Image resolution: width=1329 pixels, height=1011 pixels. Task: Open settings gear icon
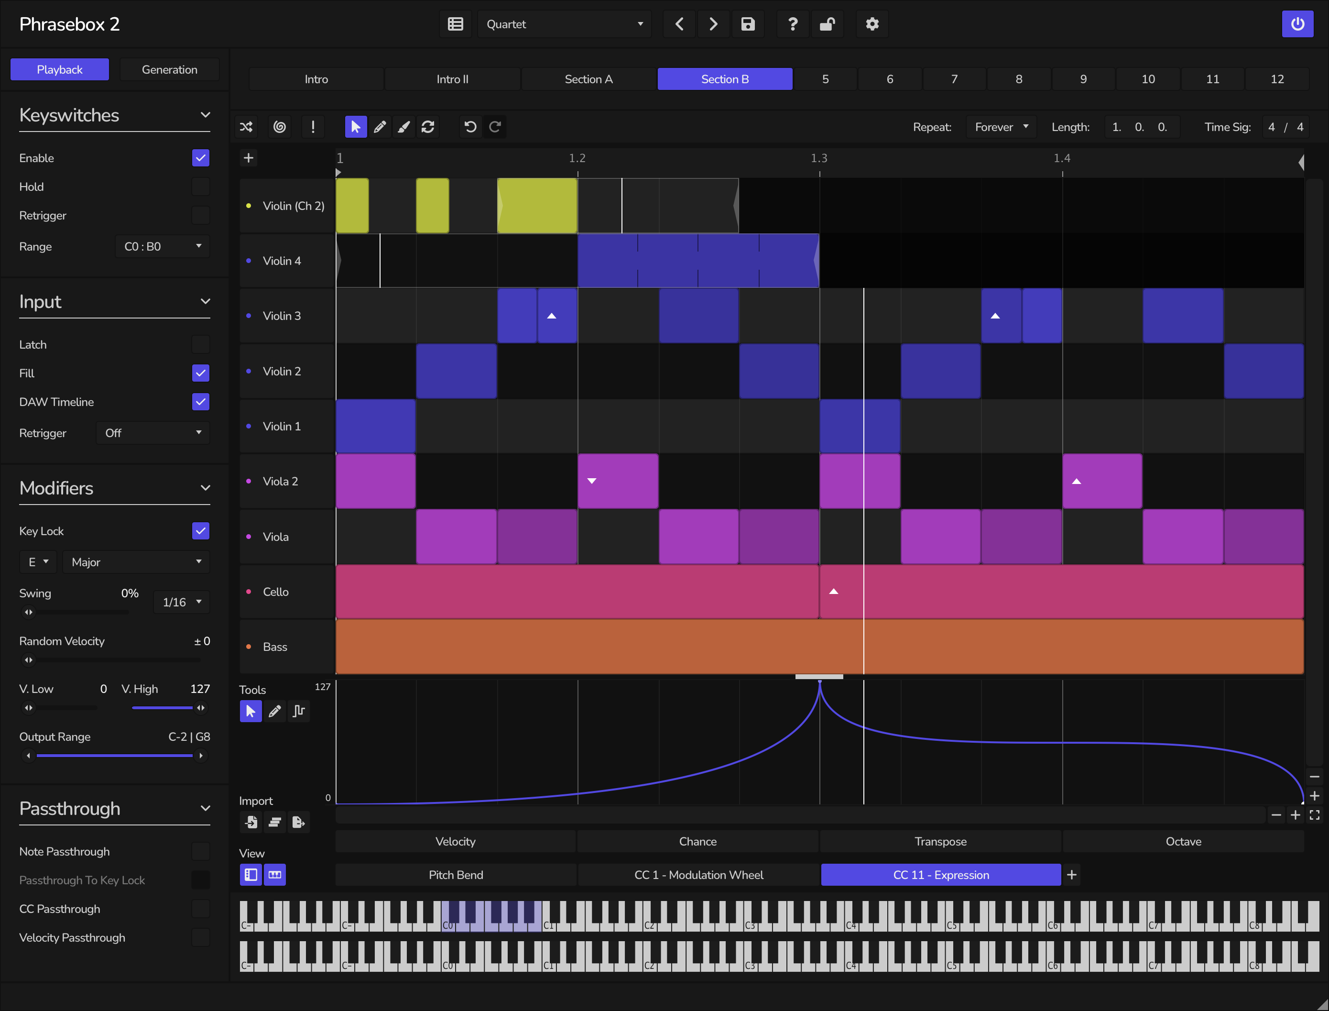click(x=872, y=24)
